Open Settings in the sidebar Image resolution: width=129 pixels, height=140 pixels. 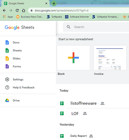click(18, 79)
